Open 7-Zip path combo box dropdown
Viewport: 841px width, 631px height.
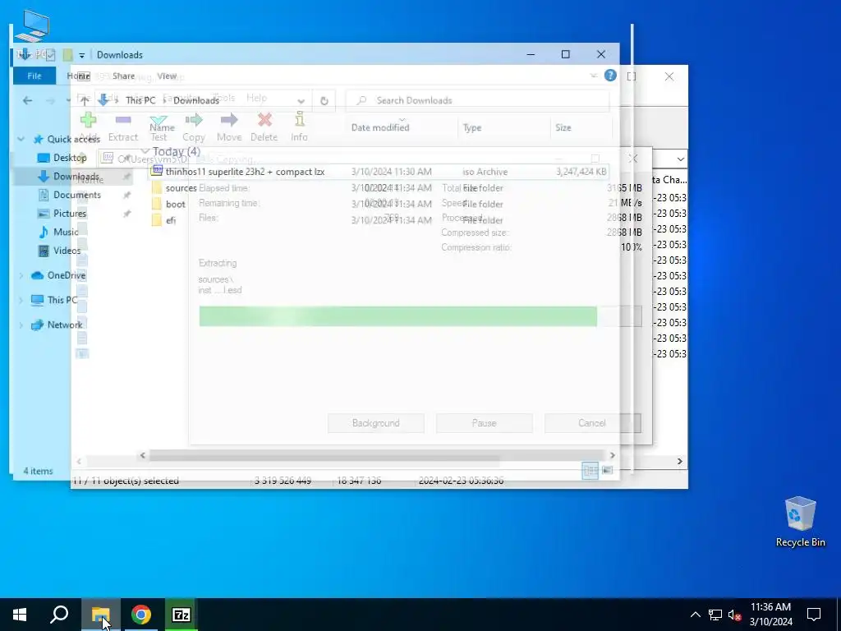tap(680, 159)
